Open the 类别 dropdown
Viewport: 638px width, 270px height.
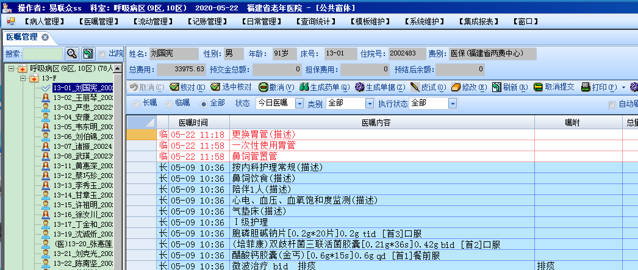click(370, 104)
